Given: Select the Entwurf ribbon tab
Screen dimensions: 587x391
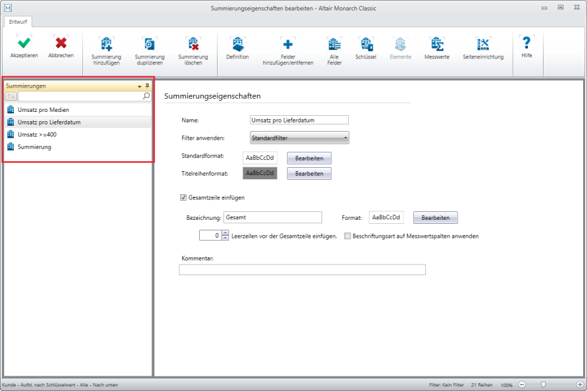Looking at the screenshot, I should 18,22.
